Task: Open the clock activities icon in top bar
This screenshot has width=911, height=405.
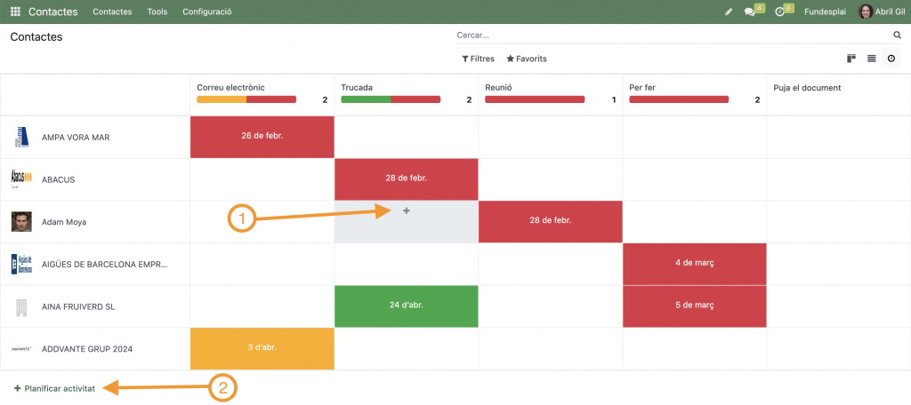Action: [x=779, y=12]
